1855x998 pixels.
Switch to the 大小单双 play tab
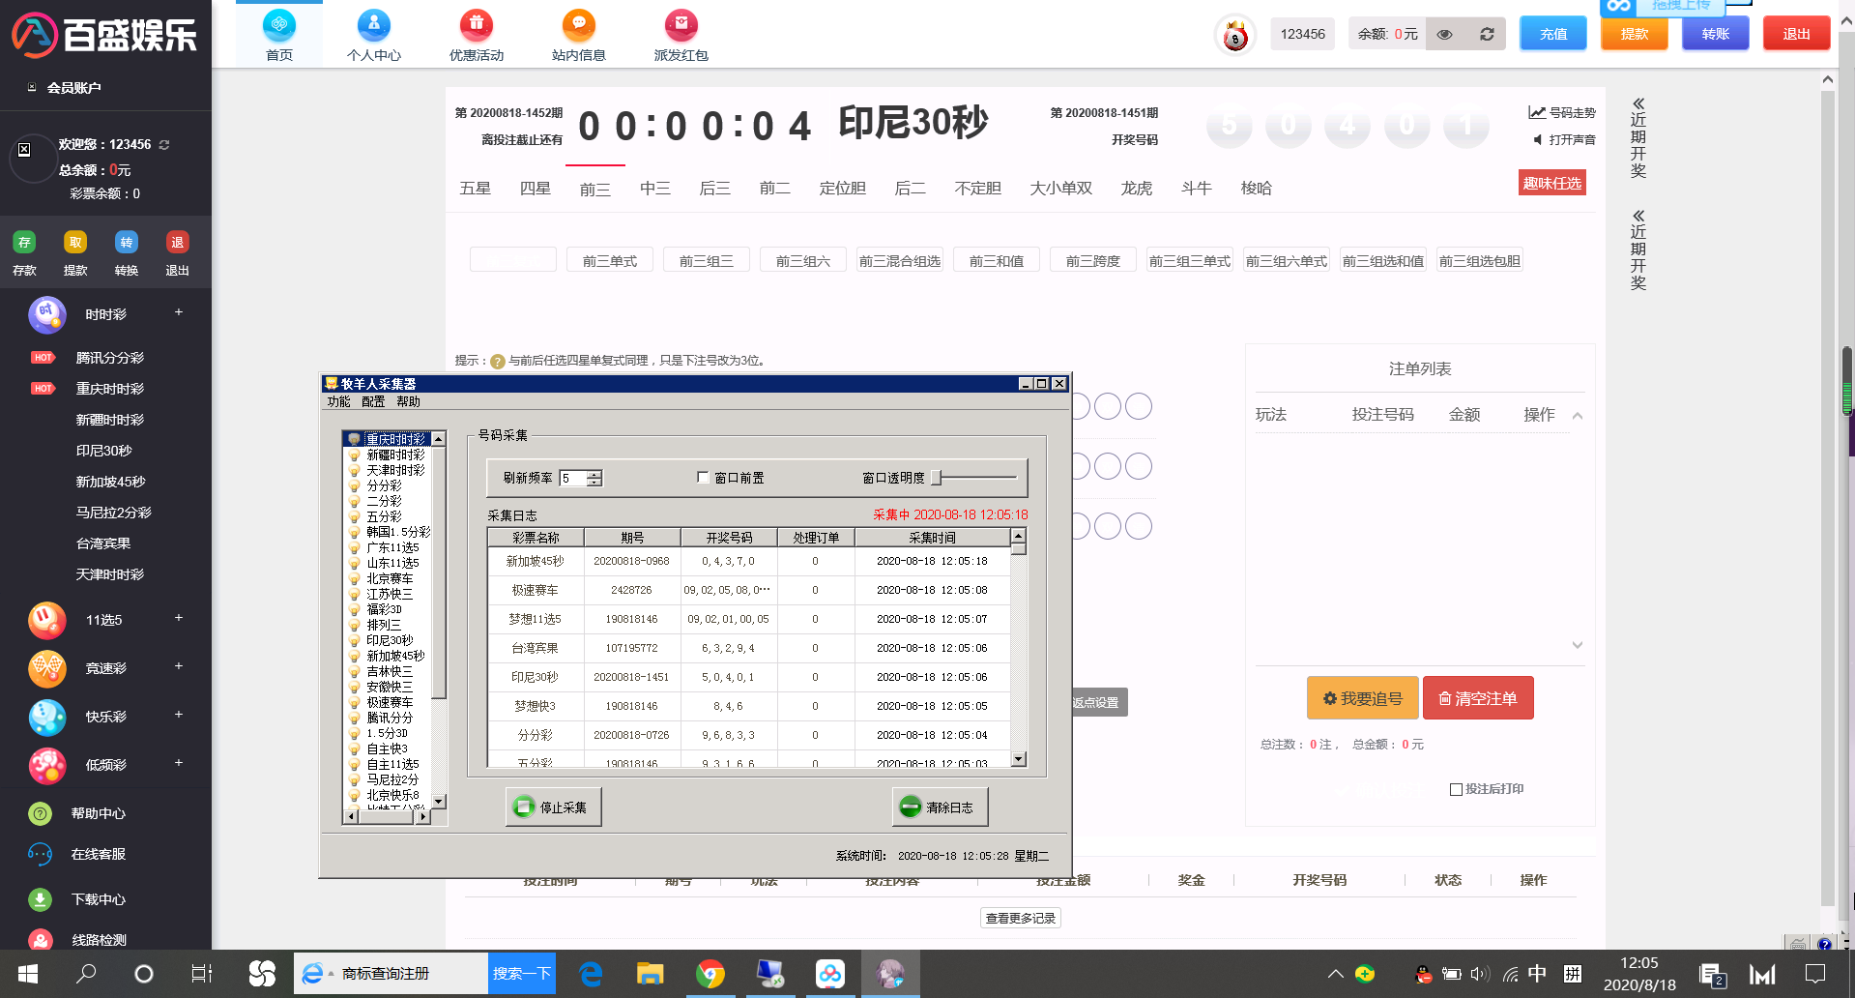1060,189
